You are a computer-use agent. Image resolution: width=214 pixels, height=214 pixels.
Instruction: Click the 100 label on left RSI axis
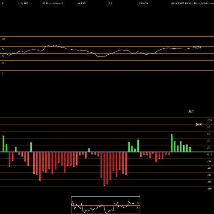[x=3, y=39]
